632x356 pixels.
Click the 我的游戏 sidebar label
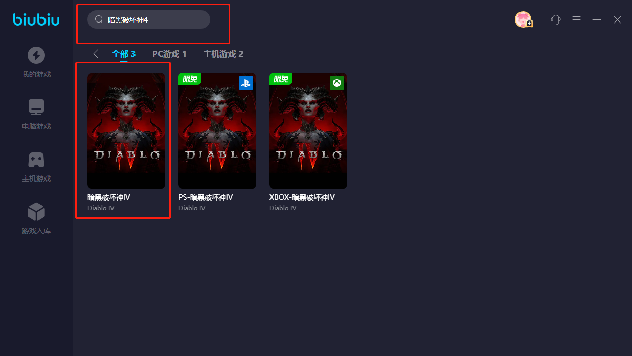tap(36, 74)
